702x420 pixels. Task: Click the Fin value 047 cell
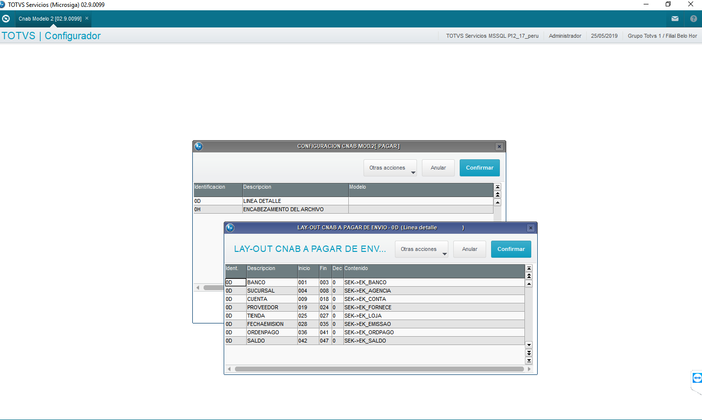click(325, 341)
